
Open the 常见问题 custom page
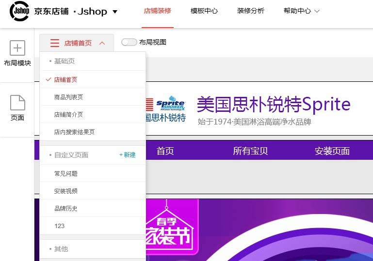click(x=93, y=174)
